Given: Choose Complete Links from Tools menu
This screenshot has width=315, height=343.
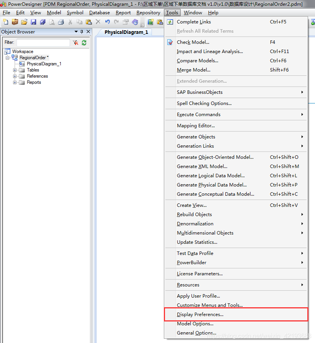Looking at the screenshot, I should (236, 22).
